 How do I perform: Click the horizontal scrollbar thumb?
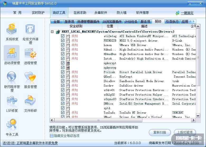coord(98,120)
